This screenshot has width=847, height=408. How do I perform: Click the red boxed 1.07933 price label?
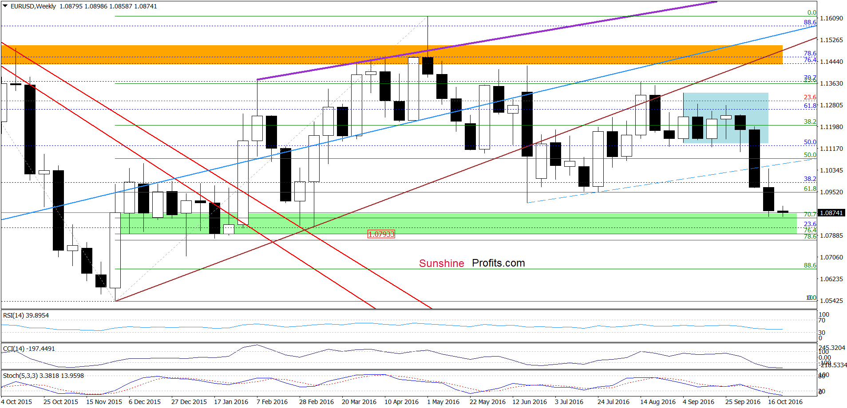pyautogui.click(x=381, y=234)
